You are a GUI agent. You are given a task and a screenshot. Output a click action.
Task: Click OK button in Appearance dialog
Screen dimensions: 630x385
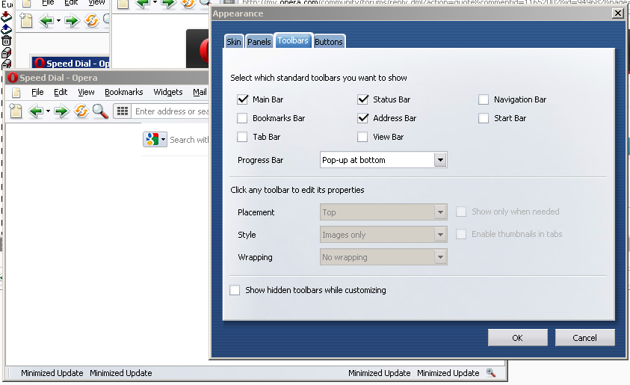tap(517, 338)
